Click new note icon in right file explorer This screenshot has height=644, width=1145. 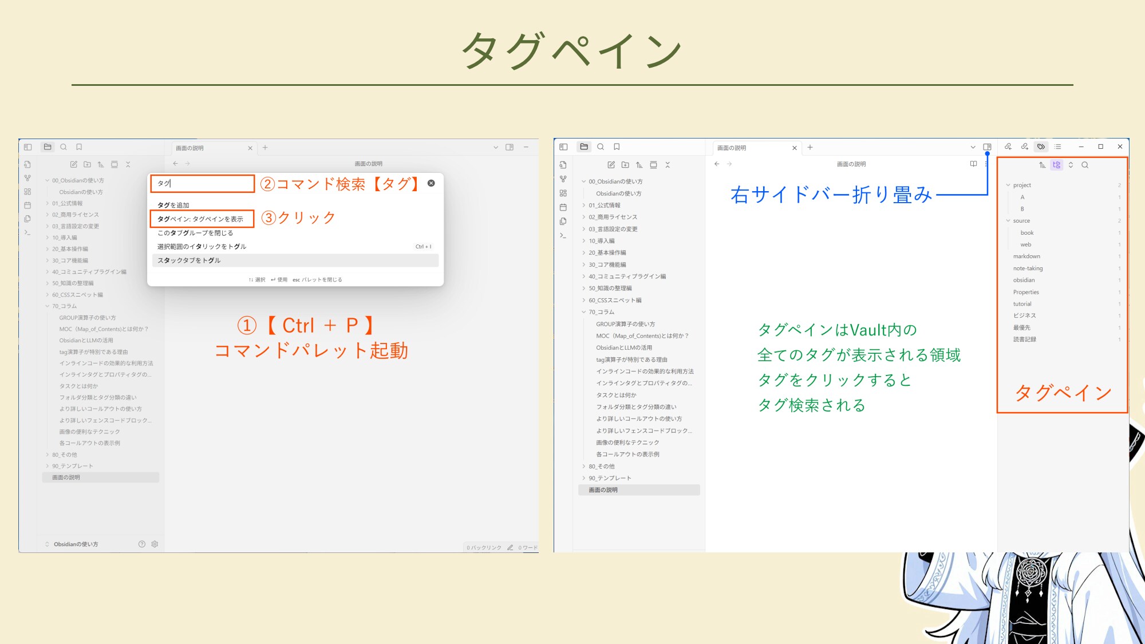[x=611, y=165]
